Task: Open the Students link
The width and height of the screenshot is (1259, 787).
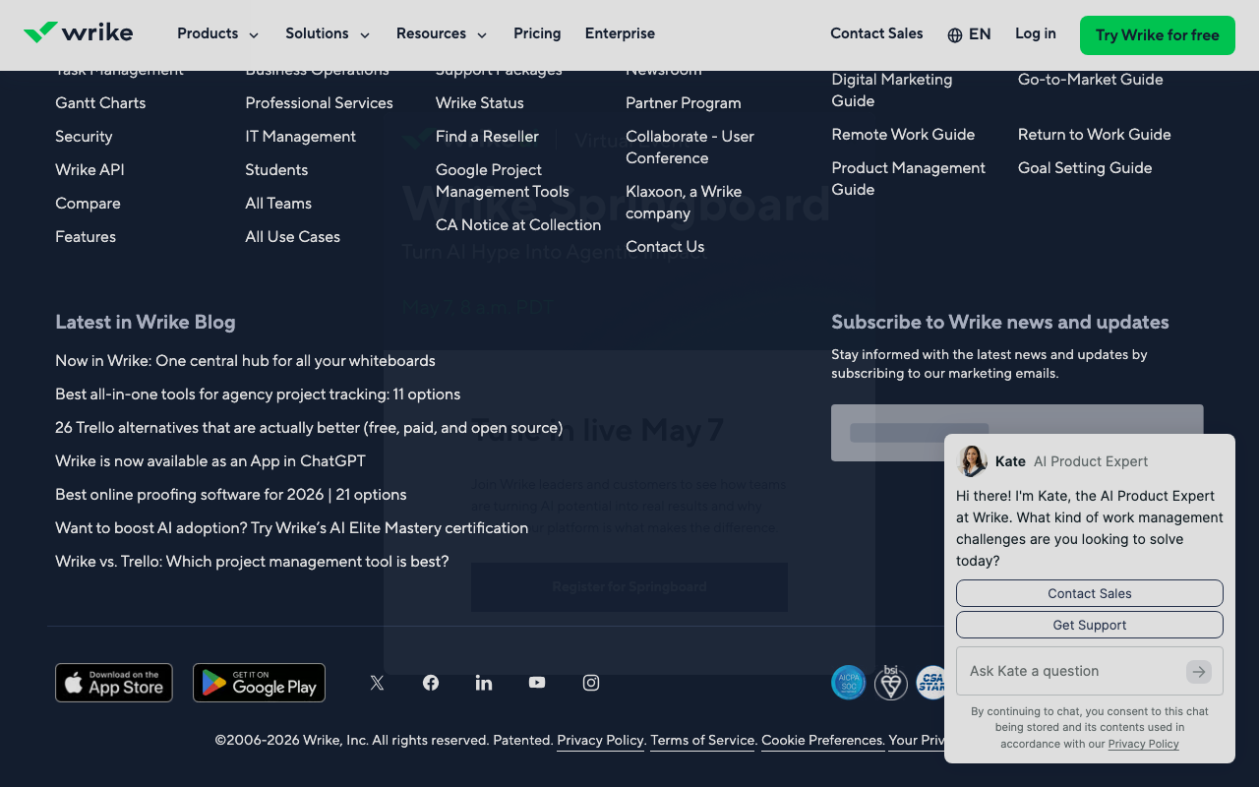Action: (276, 170)
